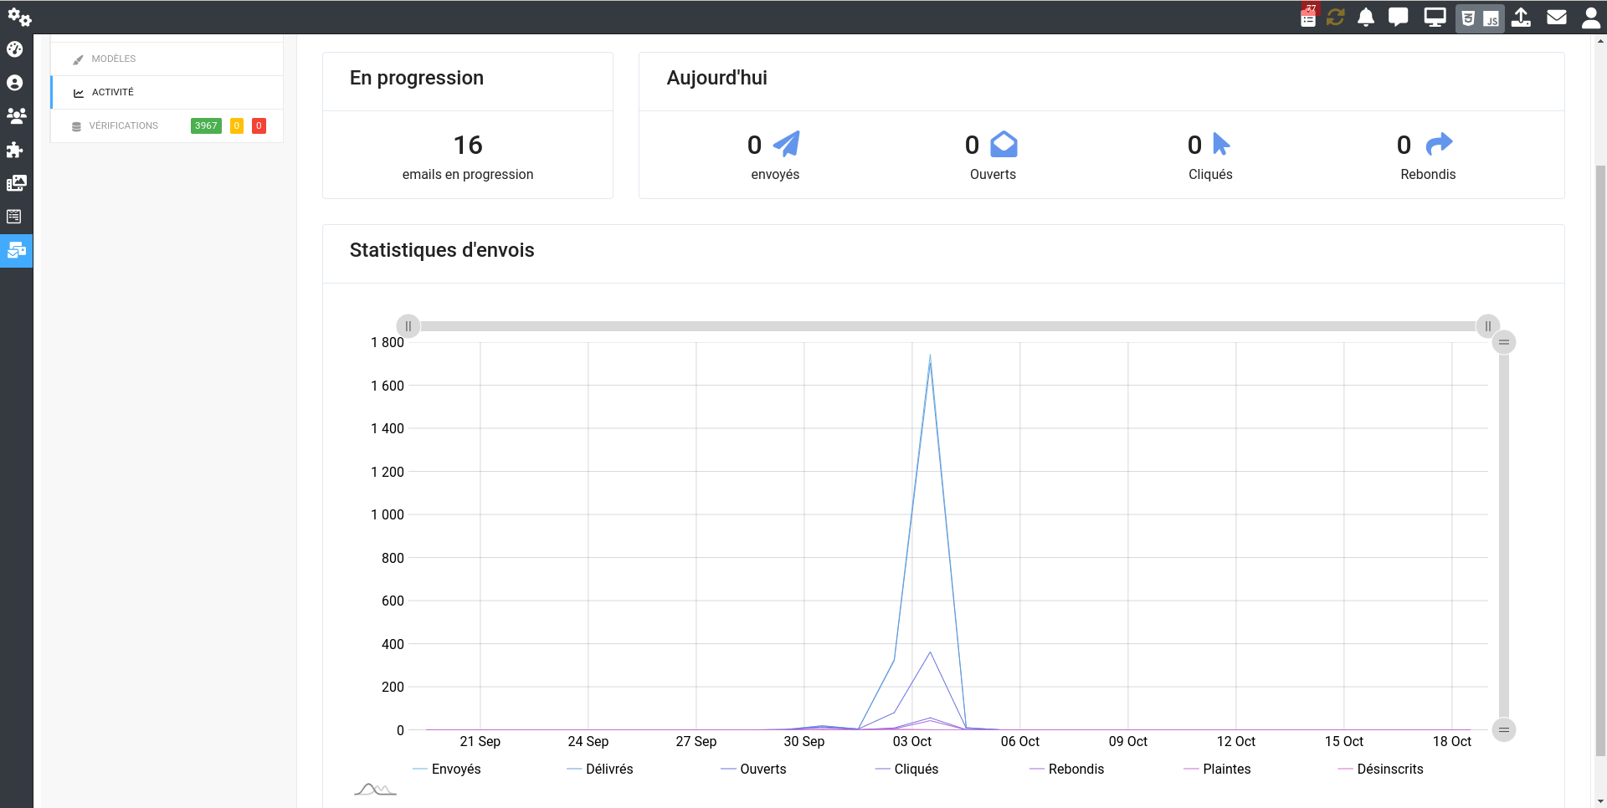Click the open envelope Ouverts icon
The width and height of the screenshot is (1607, 808).
(x=1004, y=144)
